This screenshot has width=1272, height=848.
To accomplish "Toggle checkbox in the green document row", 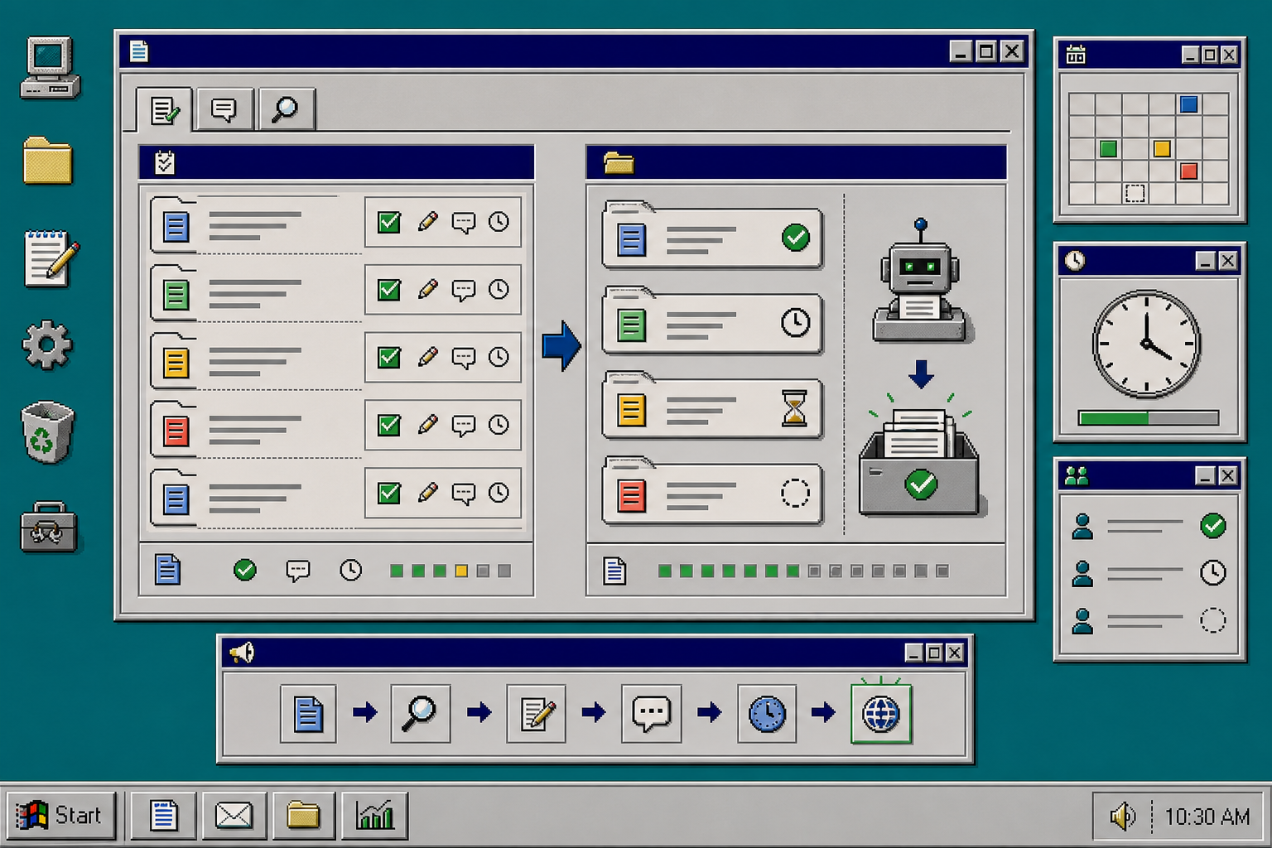I will coord(389,290).
